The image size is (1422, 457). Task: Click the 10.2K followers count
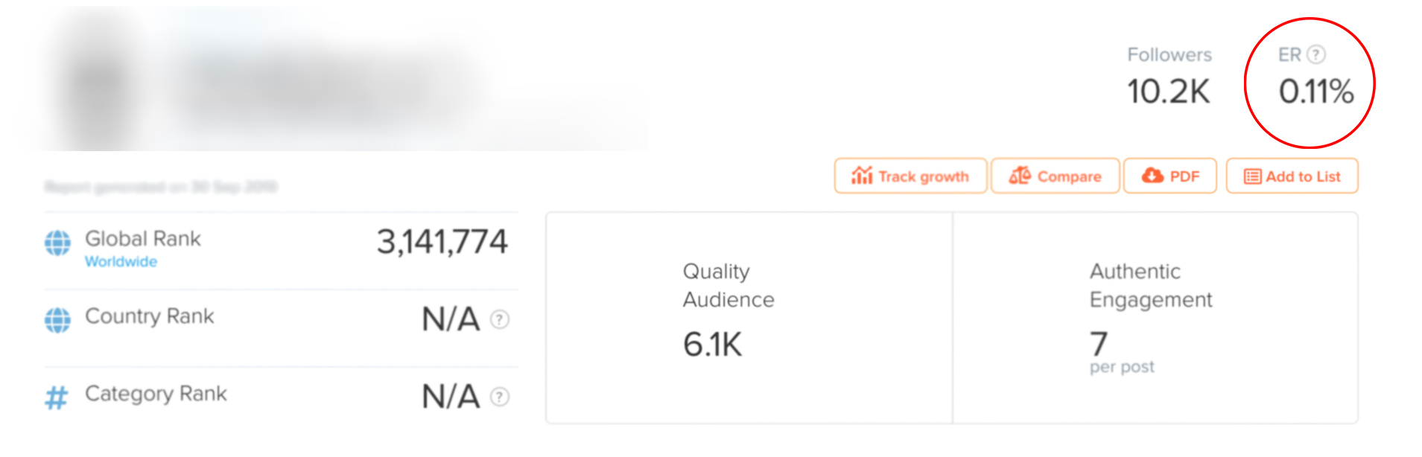1169,92
